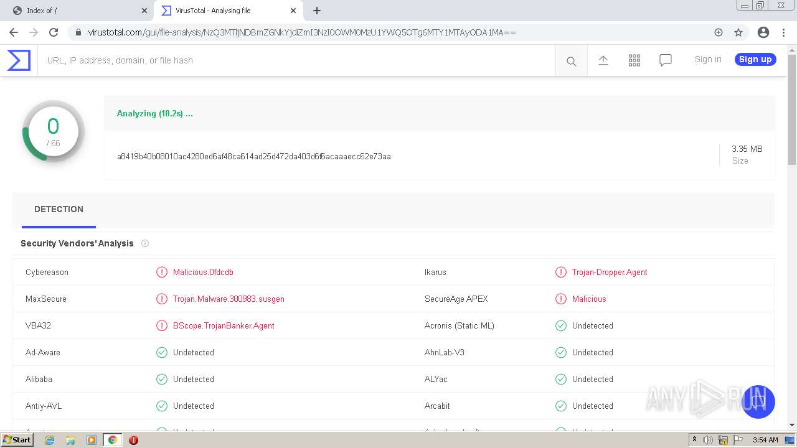
Task: Click the Windows Start button
Action: [x=17, y=440]
